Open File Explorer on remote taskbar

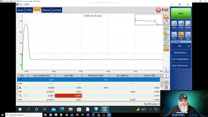71,109
